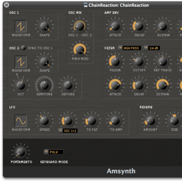Click the OSC 2 Shape knob
The height and width of the screenshot is (182, 182).
point(45,61)
